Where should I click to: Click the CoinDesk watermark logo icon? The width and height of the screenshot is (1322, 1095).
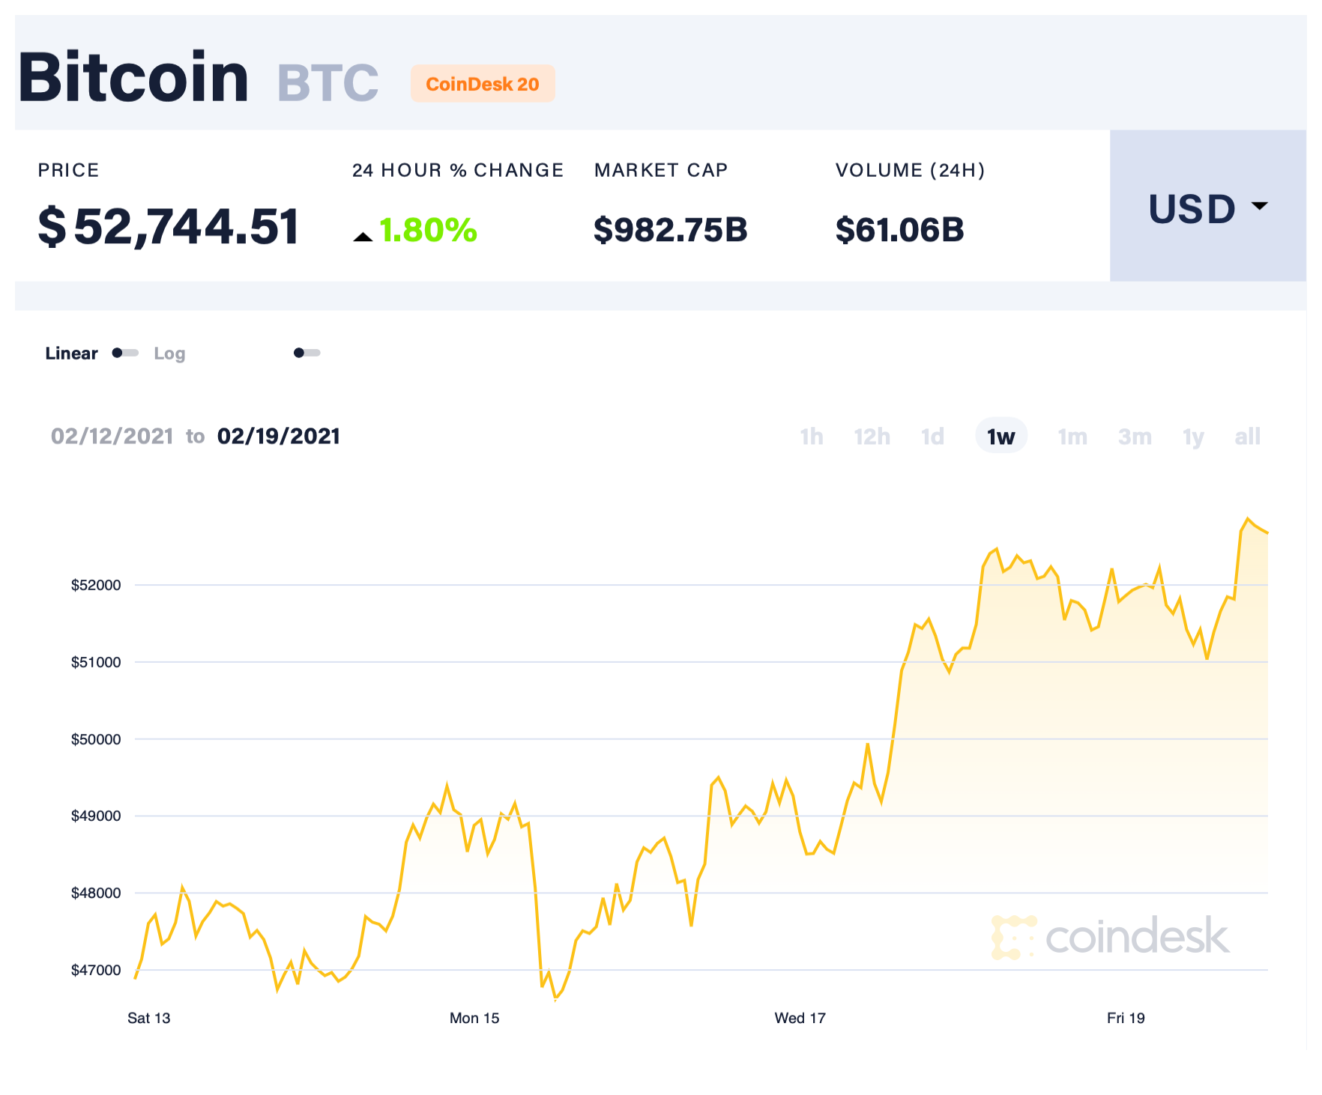click(1013, 937)
